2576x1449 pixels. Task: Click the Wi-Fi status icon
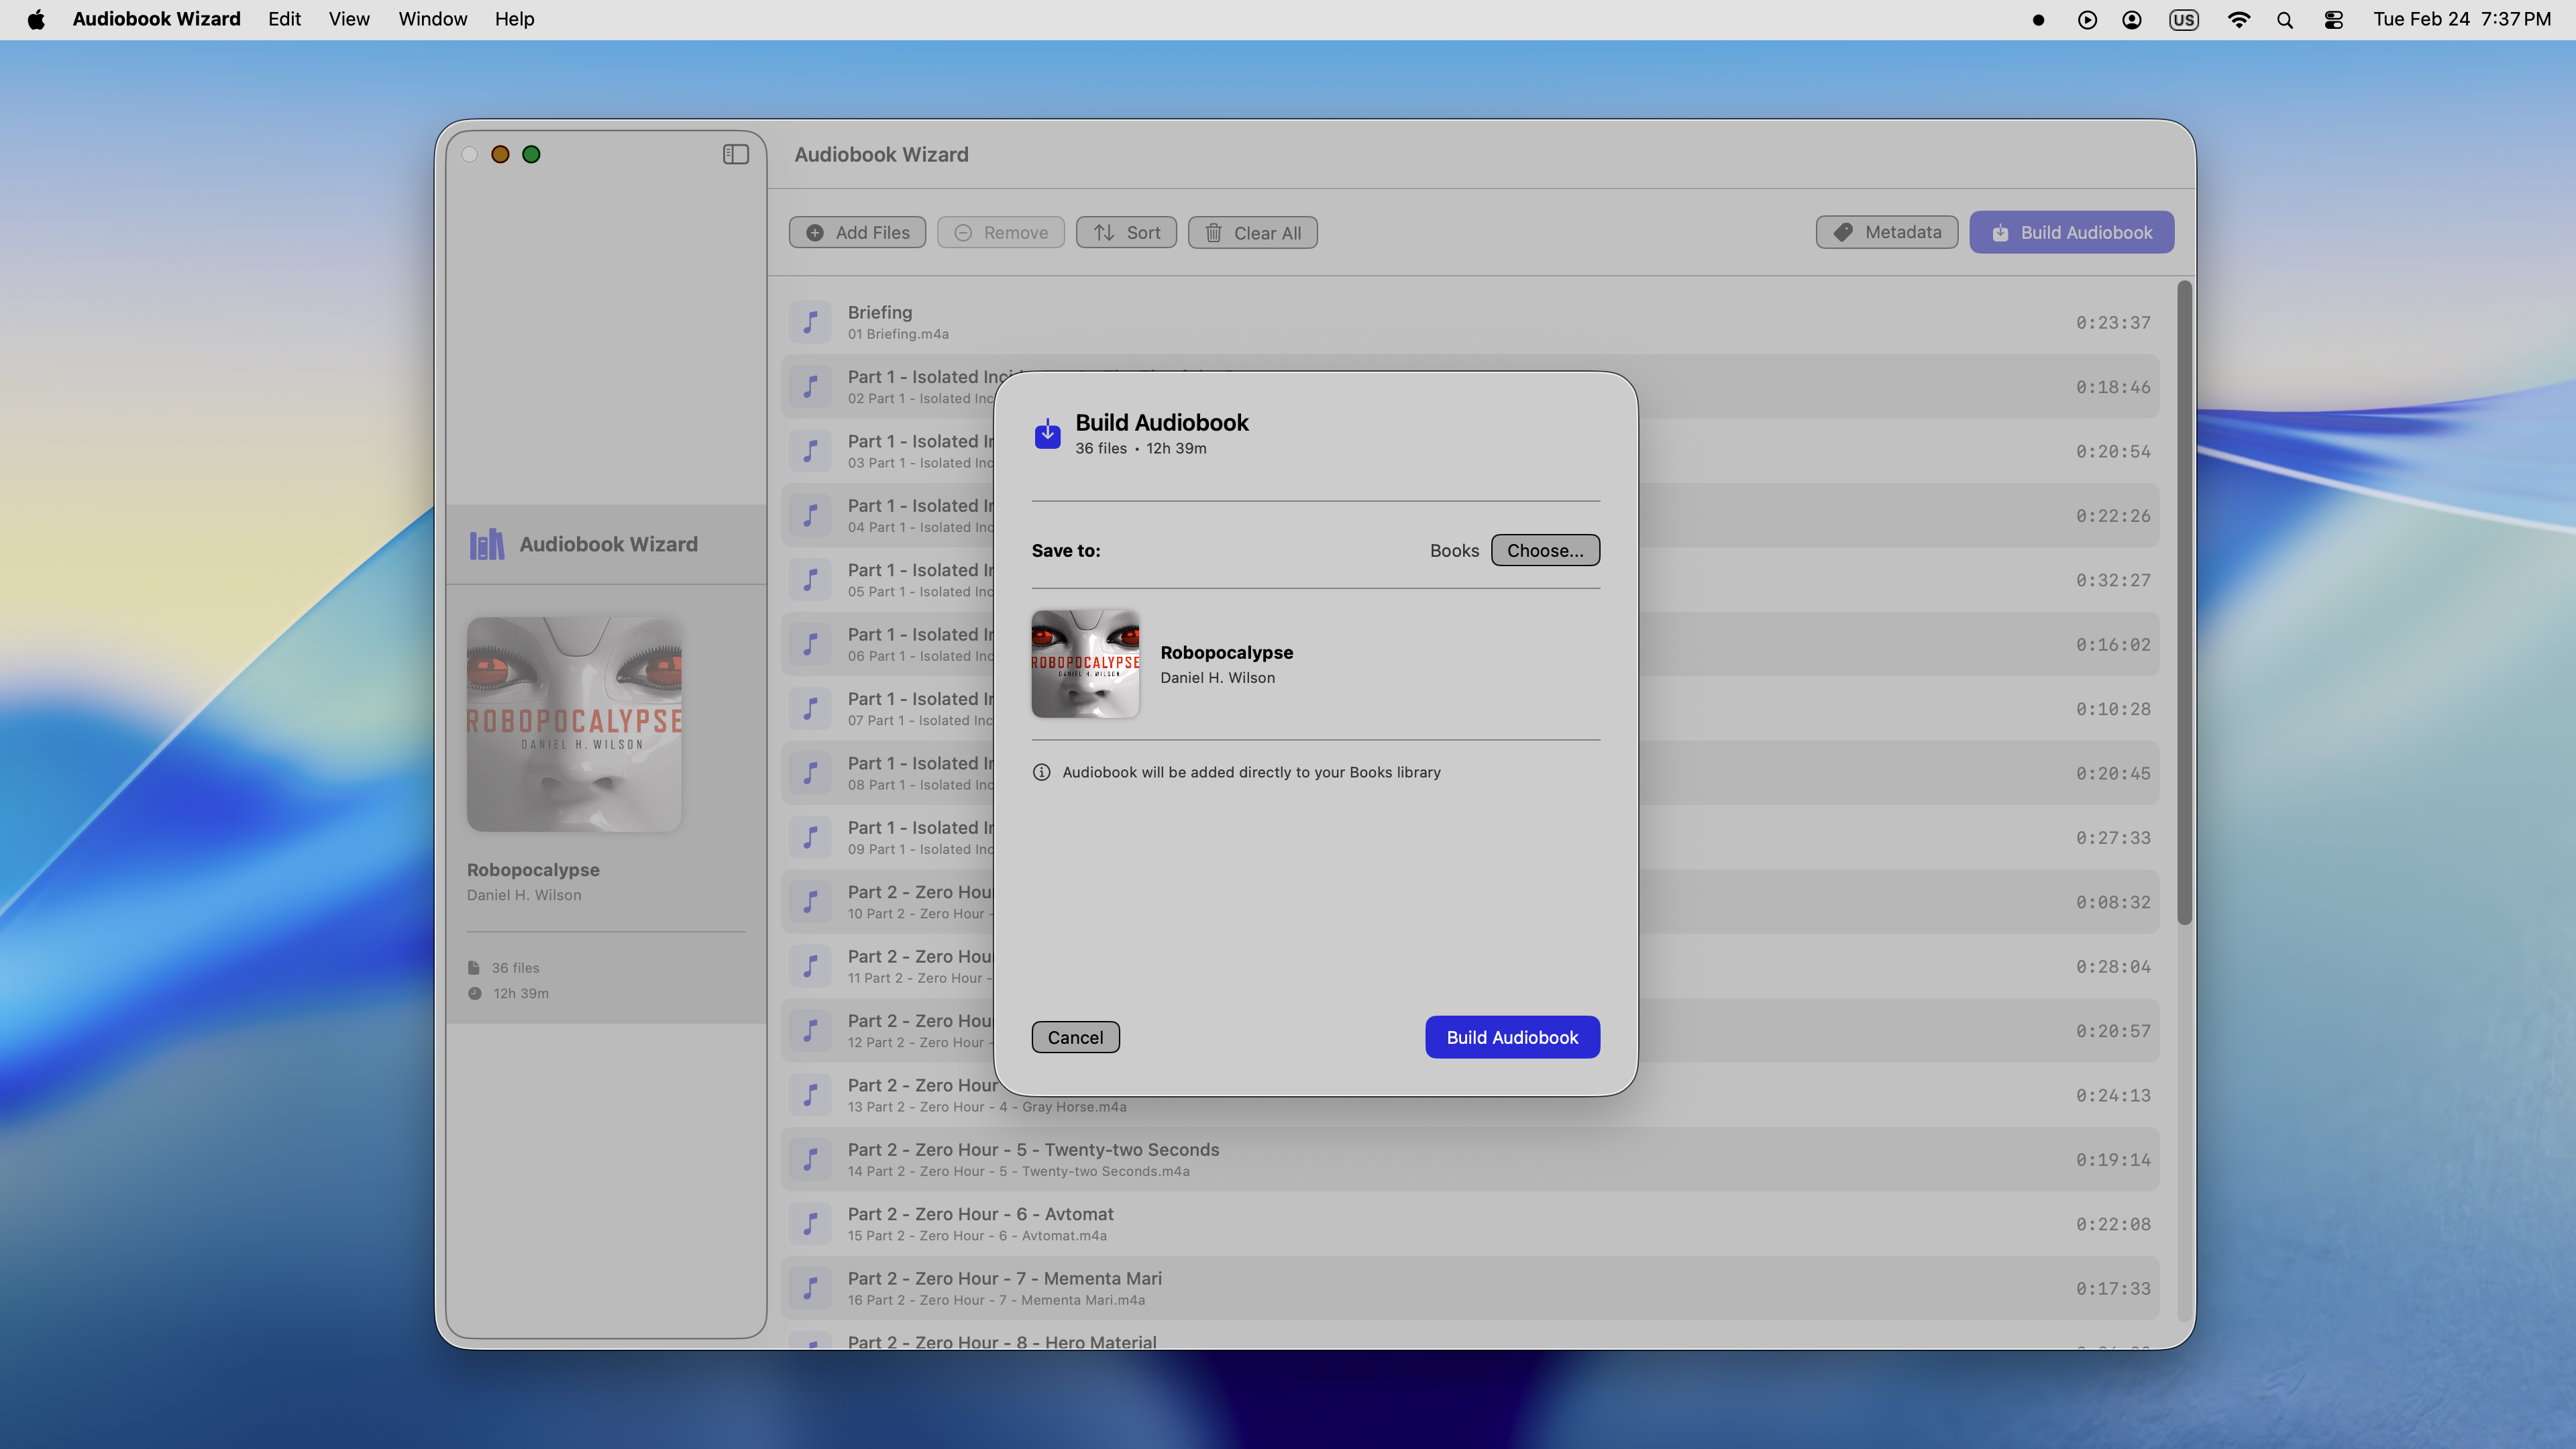click(x=2238, y=20)
